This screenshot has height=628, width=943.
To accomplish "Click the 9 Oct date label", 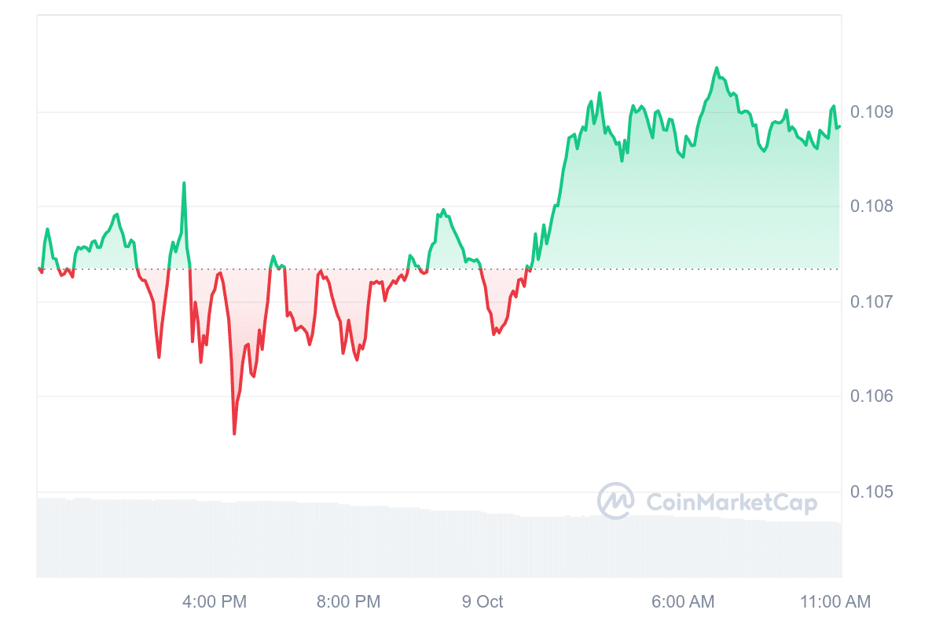I will click(483, 602).
